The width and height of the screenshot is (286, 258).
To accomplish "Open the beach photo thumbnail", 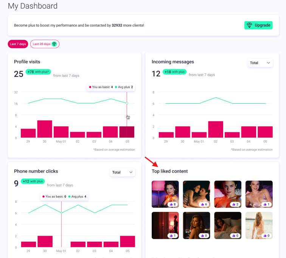I will tap(259, 225).
